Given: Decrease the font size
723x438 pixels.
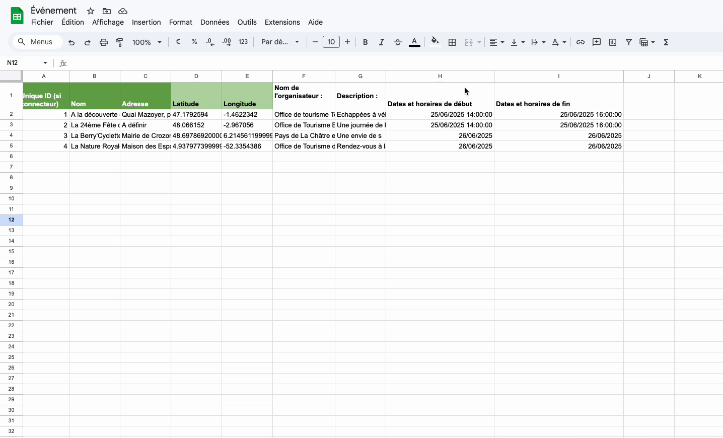Looking at the screenshot, I should pyautogui.click(x=315, y=42).
